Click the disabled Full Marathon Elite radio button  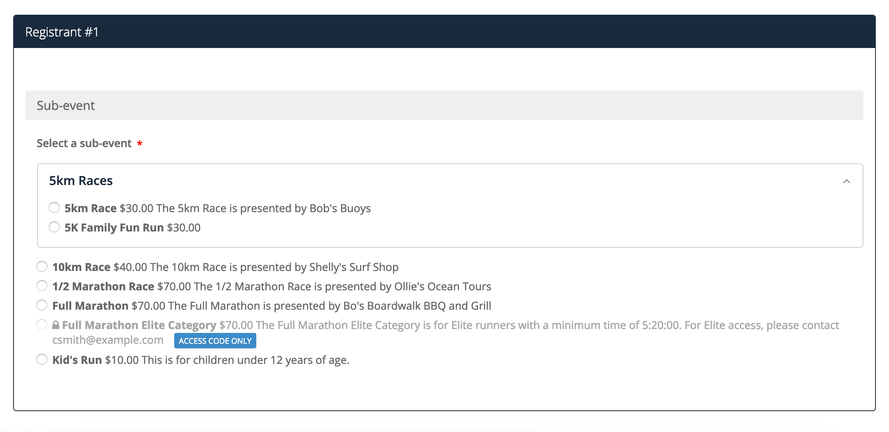(42, 325)
